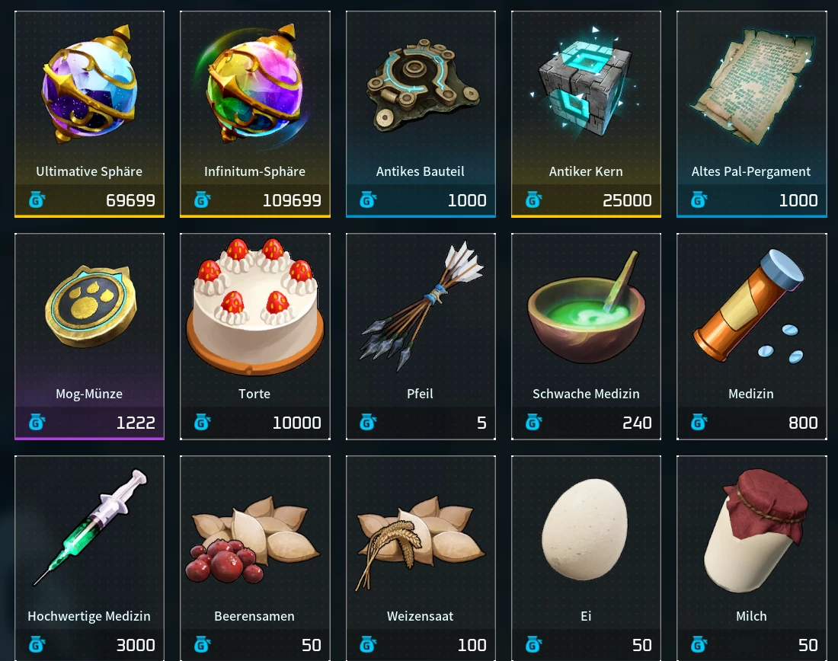Click the 25000 price under Antiker Kern
This screenshot has width=838, height=661.
(627, 200)
